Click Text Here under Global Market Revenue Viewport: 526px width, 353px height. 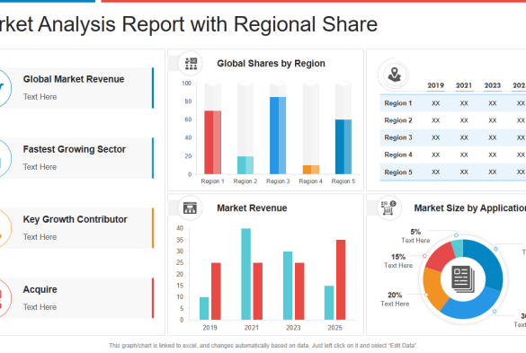pos(40,97)
